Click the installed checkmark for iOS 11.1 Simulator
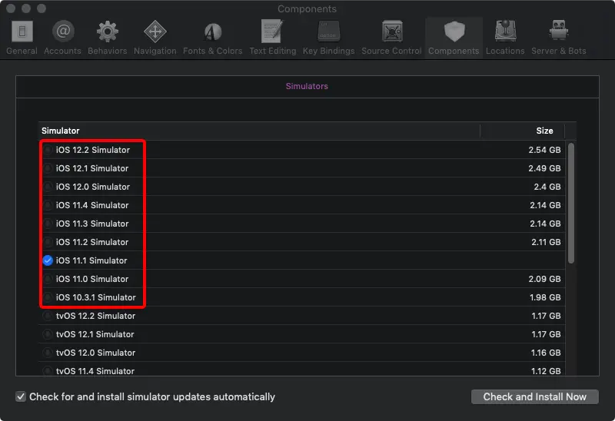 [48, 260]
